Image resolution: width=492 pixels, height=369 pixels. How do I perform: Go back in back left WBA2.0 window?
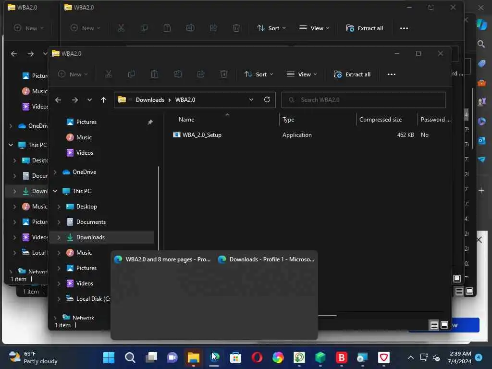pyautogui.click(x=14, y=54)
